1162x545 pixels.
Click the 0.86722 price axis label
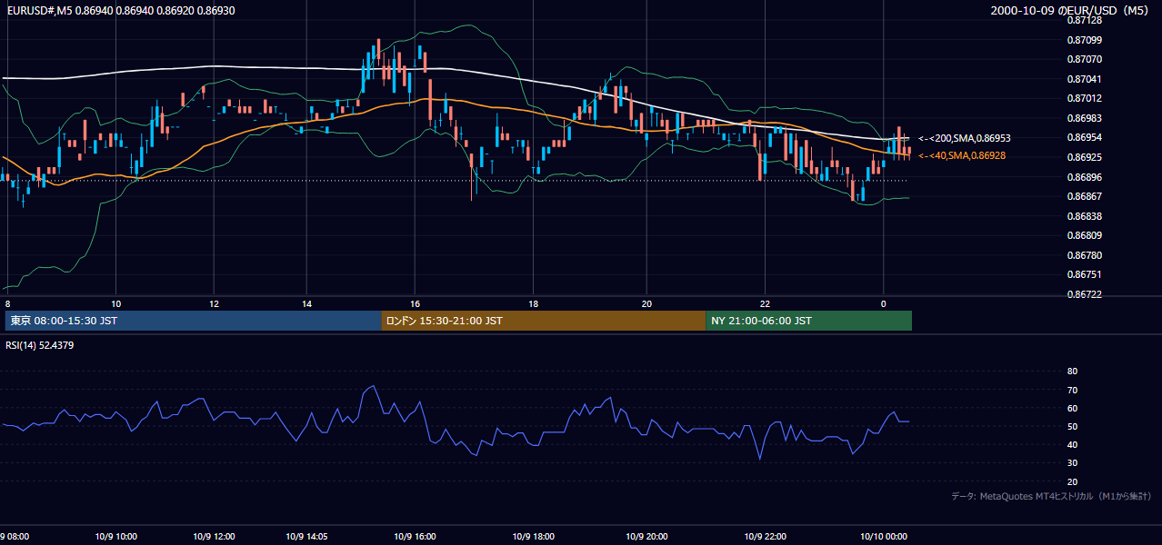click(x=1084, y=294)
